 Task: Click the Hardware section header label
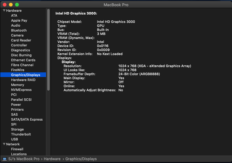tap(14, 11)
